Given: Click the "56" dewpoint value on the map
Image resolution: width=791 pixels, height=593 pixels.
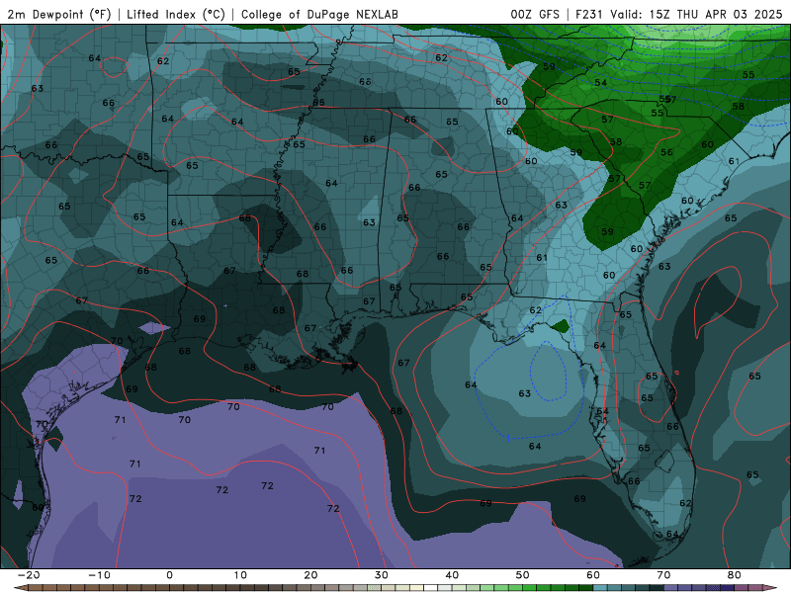Looking at the screenshot, I should tap(666, 152).
